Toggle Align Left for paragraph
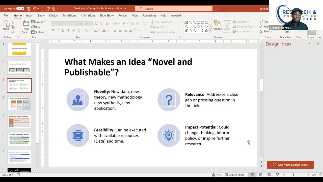 coord(115,30)
